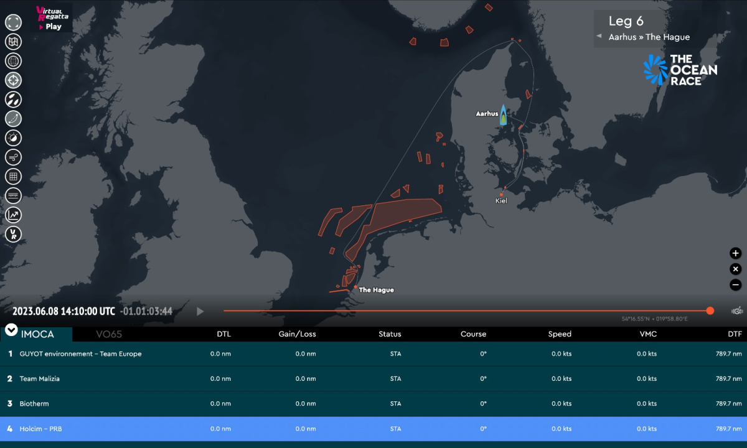The image size is (747, 448).
Task: Go to previous leg using left arrow
Action: coord(599,37)
